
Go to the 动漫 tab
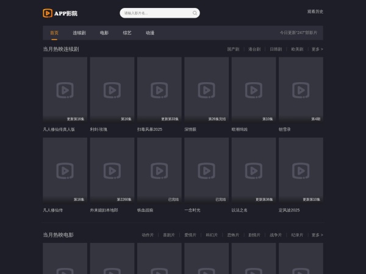pyautogui.click(x=150, y=33)
